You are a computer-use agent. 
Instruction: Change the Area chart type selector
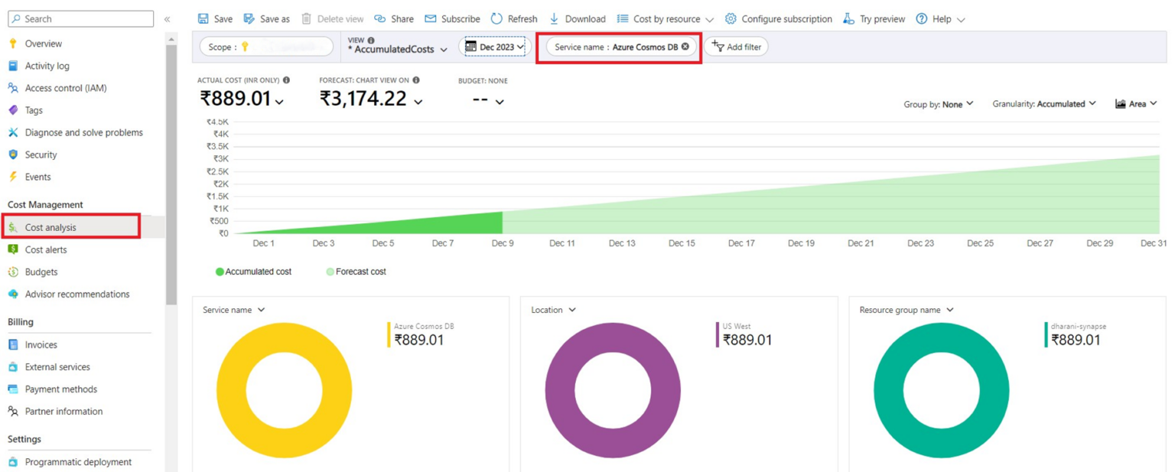click(x=1137, y=103)
